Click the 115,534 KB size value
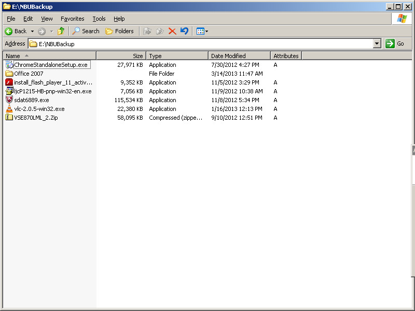The height and width of the screenshot is (311, 415). click(129, 100)
